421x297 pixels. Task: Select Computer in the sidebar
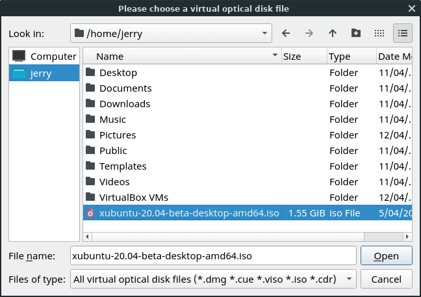(44, 57)
